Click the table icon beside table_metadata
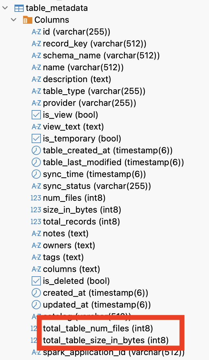Viewport: 209px width, 360px height. pos(19,8)
